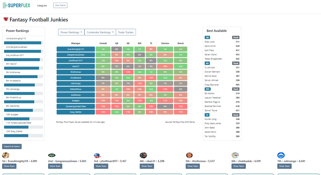This screenshot has height=175, width=321.
Task: Select the budgee row in the rankings table
Action: tap(75, 100)
